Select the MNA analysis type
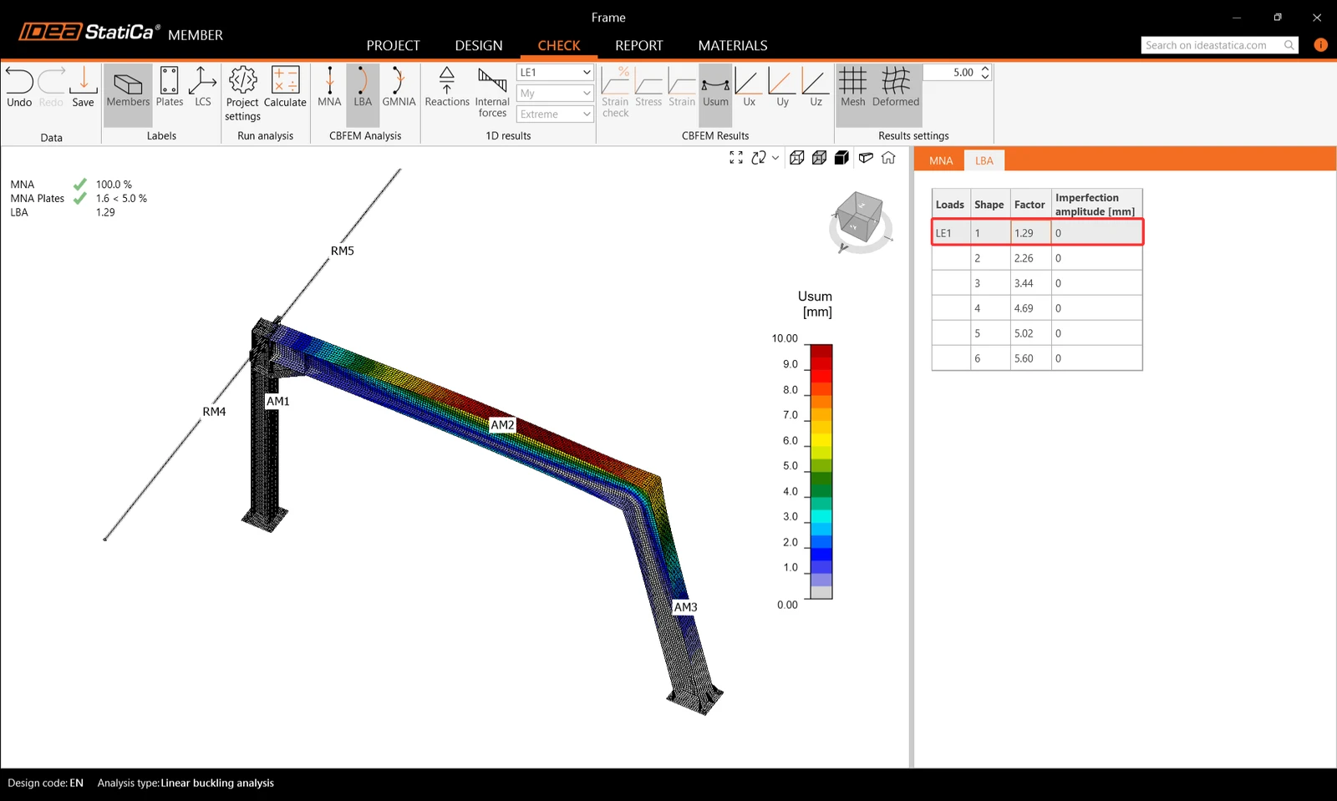Screen dimensions: 1337x801 click(329, 87)
